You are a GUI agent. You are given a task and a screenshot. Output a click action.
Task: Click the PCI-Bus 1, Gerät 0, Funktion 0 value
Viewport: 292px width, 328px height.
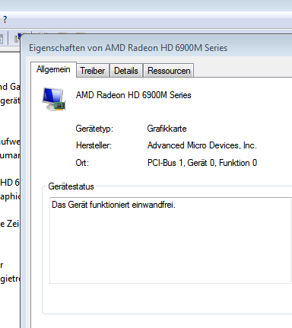(x=202, y=163)
